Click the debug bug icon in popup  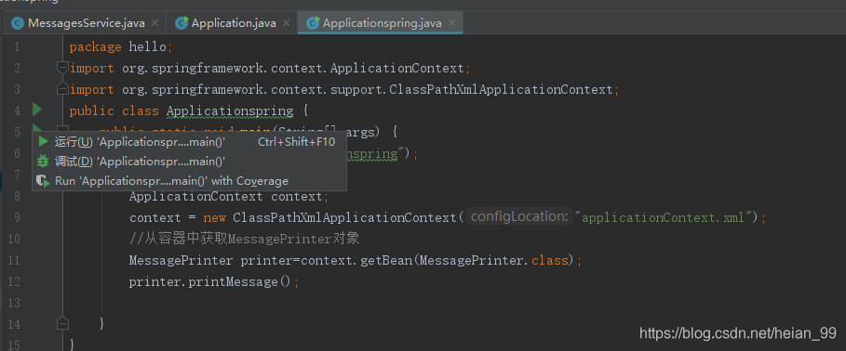(x=43, y=161)
